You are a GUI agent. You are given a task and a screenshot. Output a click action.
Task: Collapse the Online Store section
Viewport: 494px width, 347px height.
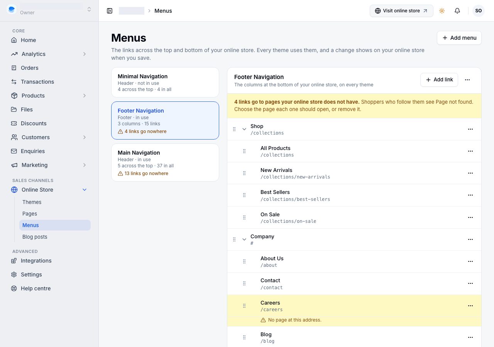click(x=85, y=190)
